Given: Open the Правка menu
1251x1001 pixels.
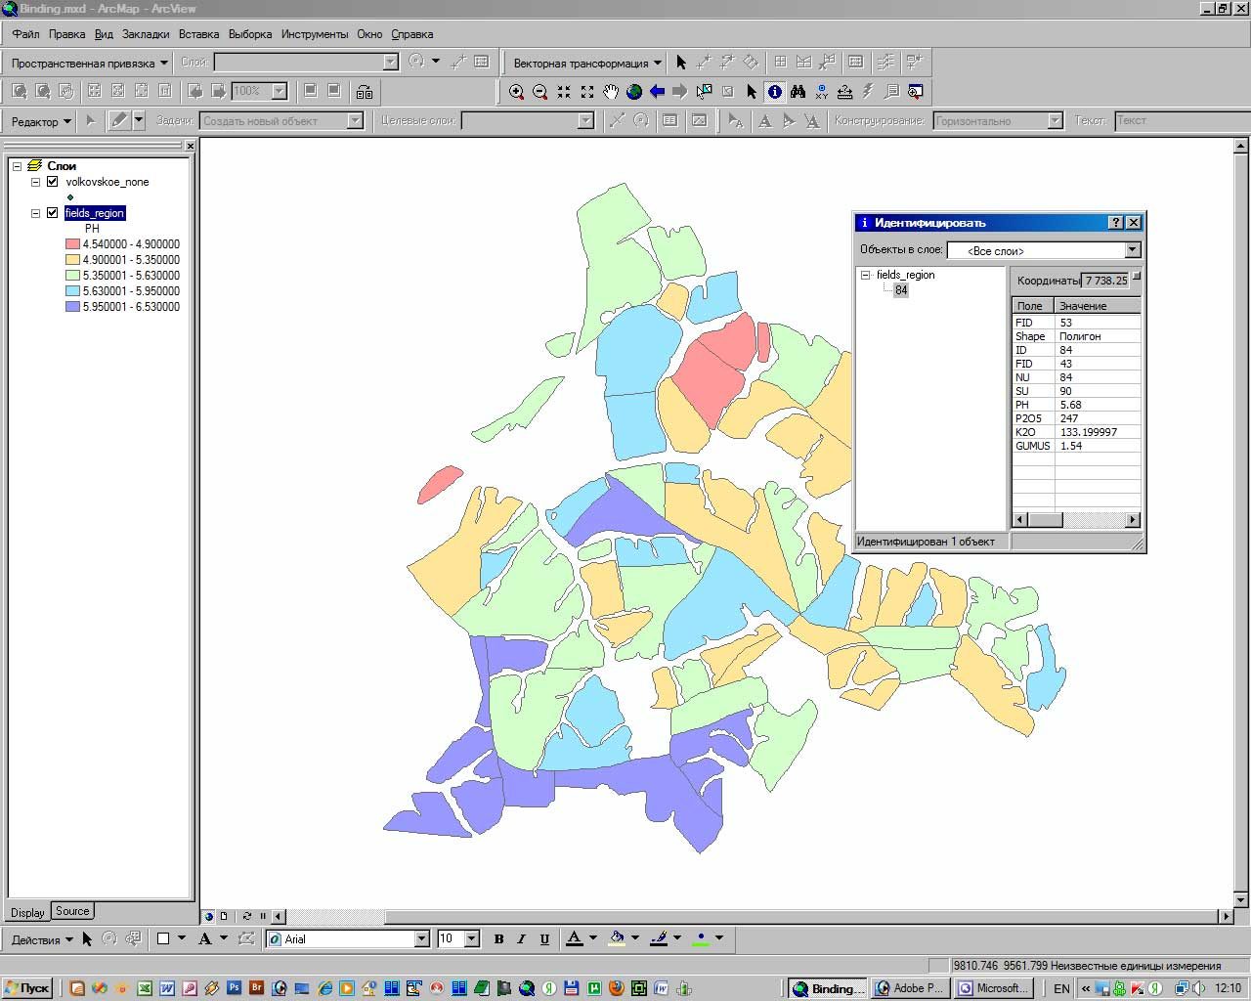Looking at the screenshot, I should click(x=66, y=34).
